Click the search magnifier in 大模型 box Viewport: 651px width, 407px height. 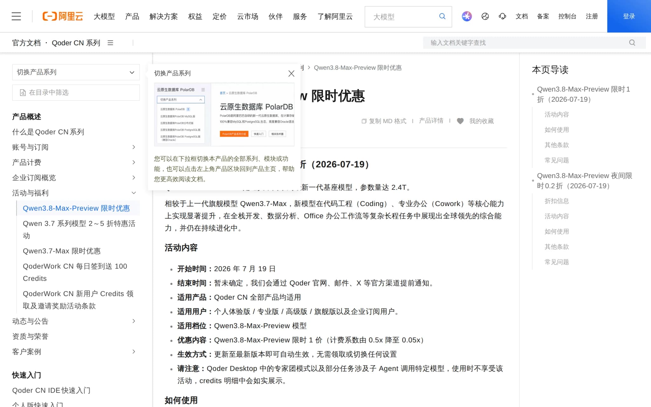442,17
